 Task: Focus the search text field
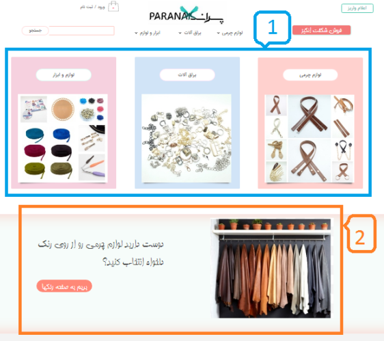point(81,31)
